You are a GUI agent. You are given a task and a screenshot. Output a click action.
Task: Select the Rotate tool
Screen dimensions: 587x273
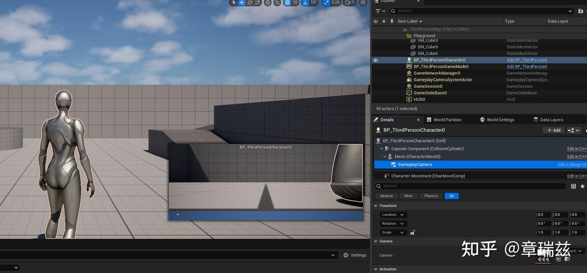click(250, 3)
